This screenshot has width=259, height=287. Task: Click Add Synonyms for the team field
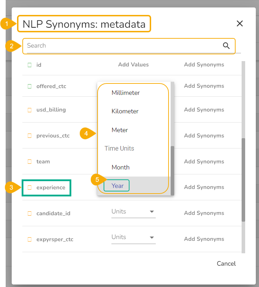point(204,162)
